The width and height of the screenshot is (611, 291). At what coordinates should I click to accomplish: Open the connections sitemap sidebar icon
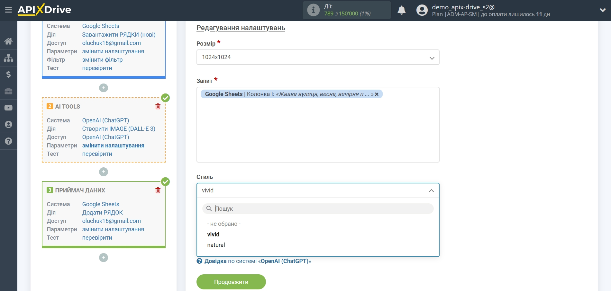click(x=9, y=58)
